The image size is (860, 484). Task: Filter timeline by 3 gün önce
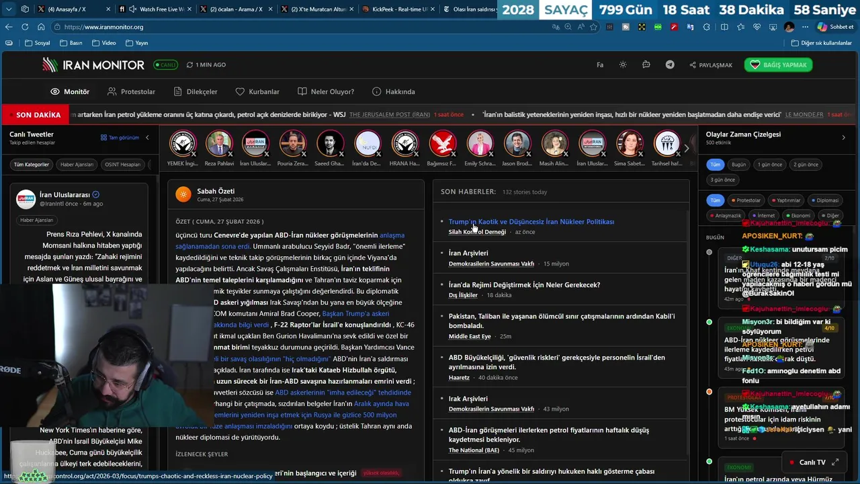pos(722,180)
